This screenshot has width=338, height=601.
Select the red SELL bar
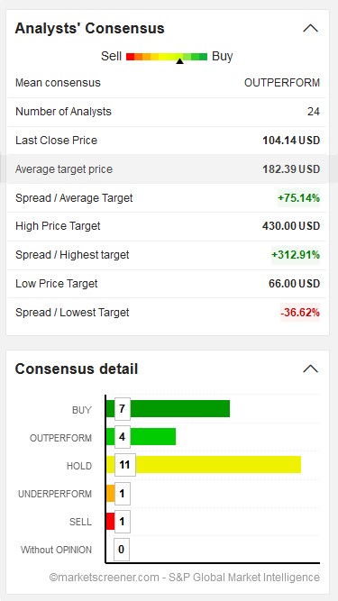110,522
